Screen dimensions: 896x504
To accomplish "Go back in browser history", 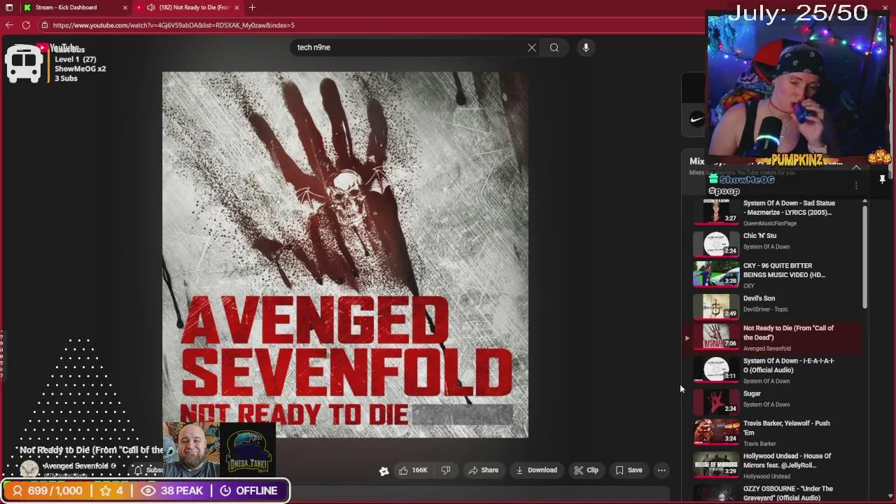I will coord(8,25).
